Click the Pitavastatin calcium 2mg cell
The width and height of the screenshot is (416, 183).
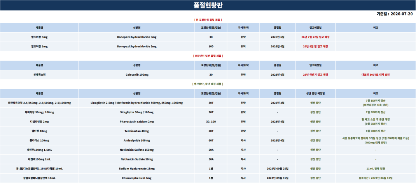pos(137,122)
